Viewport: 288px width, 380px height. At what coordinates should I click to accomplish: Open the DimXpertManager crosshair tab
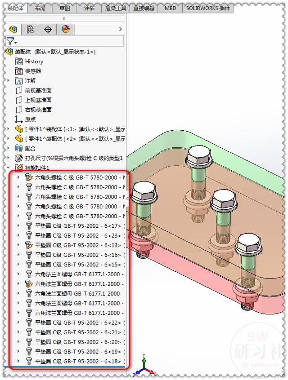(x=48, y=30)
